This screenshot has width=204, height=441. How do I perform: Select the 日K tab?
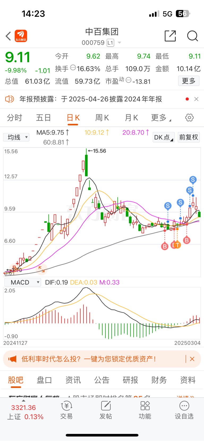coord(73,118)
